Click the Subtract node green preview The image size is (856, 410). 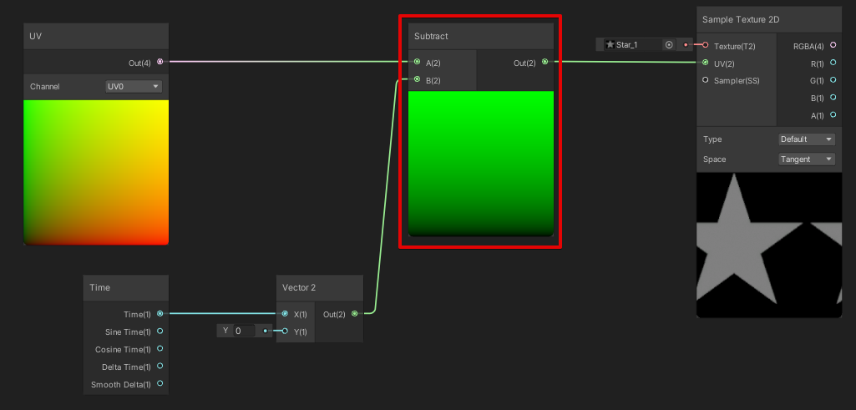point(481,164)
